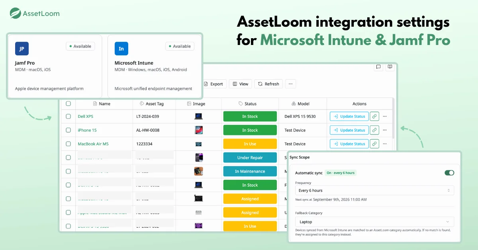
Task: Click the Actions column header
Action: pyautogui.click(x=359, y=104)
